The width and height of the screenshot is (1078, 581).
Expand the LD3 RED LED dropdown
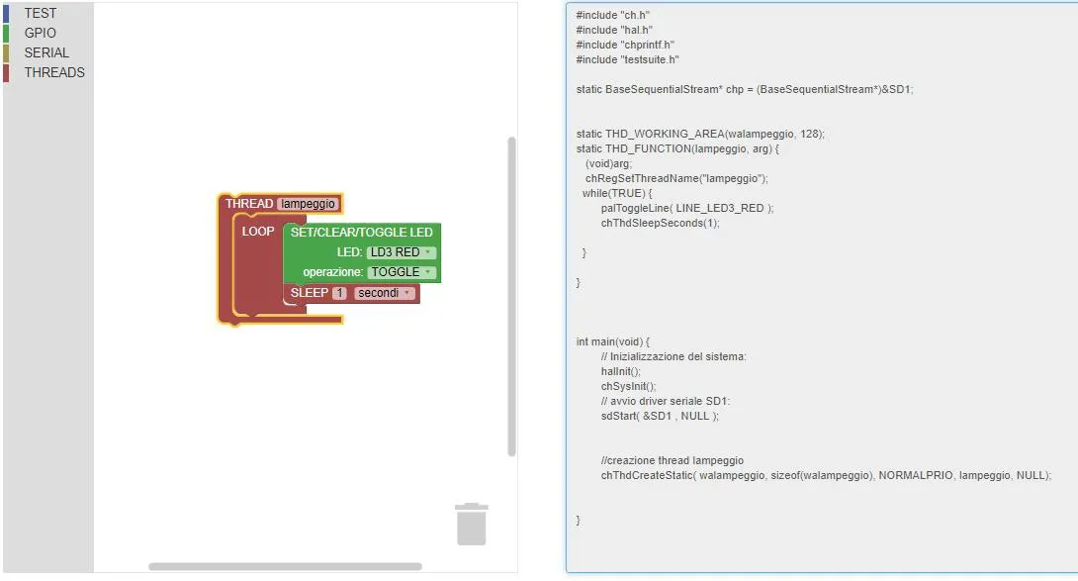pyautogui.click(x=401, y=252)
